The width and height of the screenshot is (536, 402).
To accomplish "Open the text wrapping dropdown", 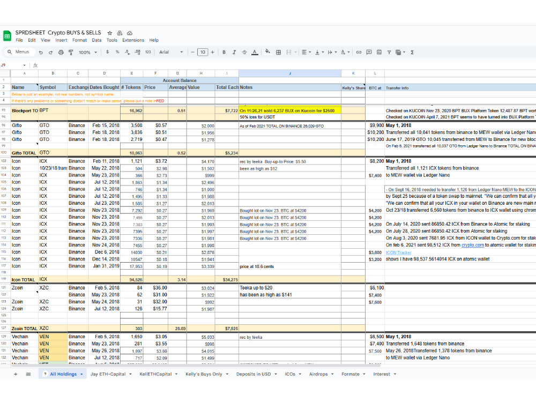I will pyautogui.click(x=332, y=53).
